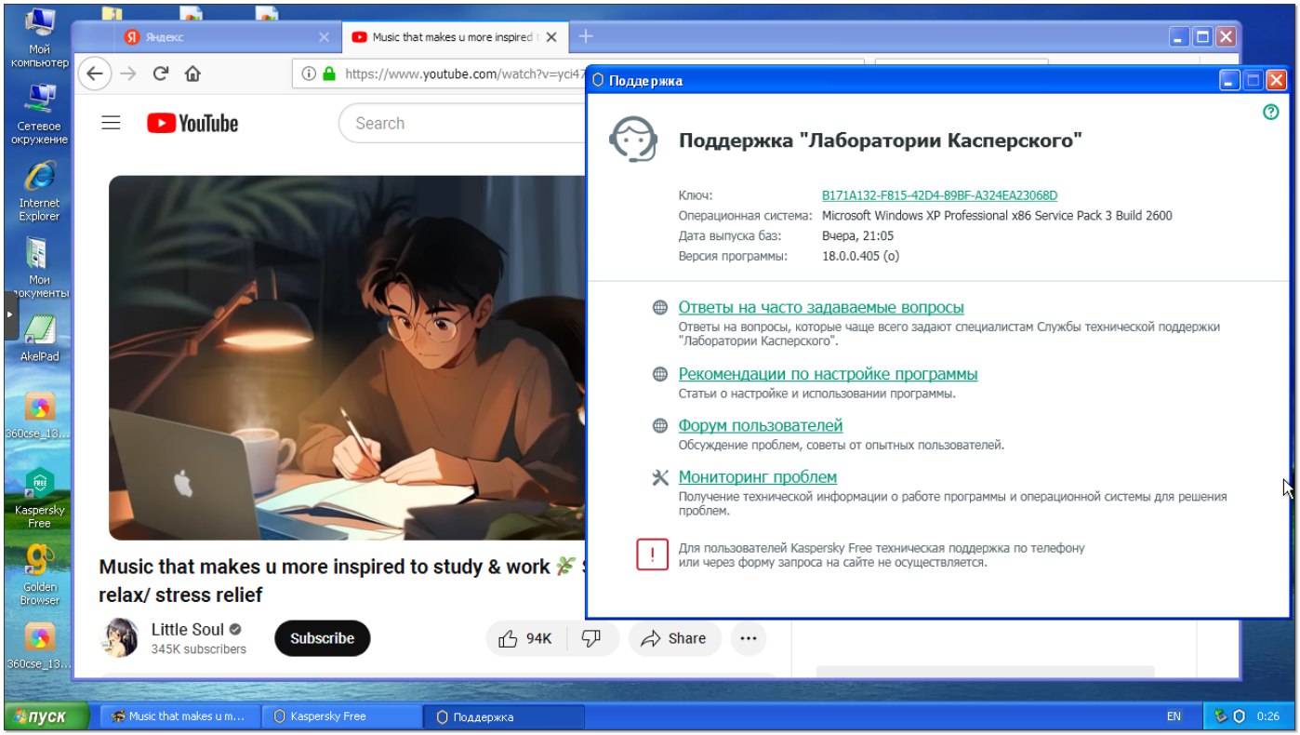Screen dimensions: 1300x735
Task: View the green padlock security details
Action: coord(328,73)
